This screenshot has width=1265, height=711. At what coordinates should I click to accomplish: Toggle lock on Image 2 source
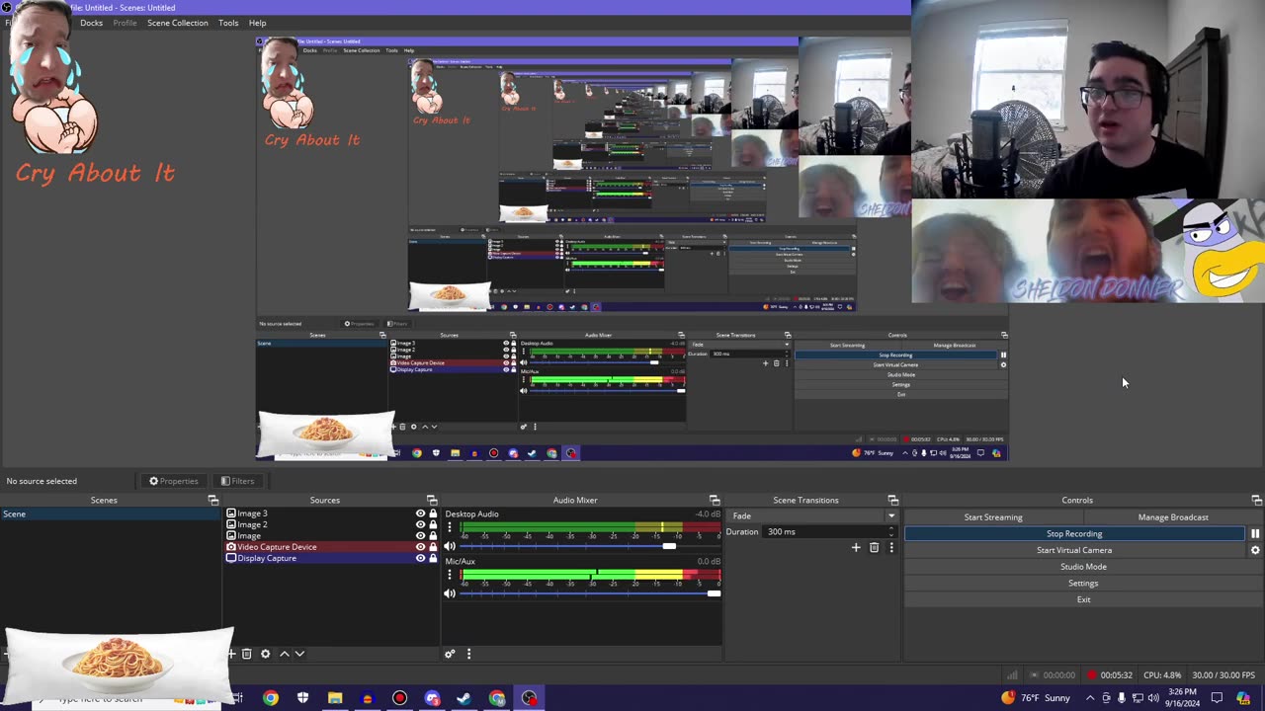pyautogui.click(x=433, y=524)
